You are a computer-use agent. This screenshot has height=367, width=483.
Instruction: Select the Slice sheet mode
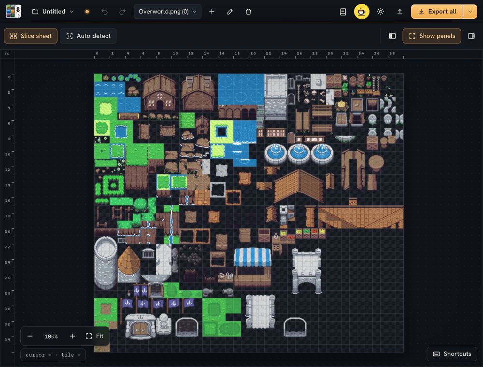30,36
